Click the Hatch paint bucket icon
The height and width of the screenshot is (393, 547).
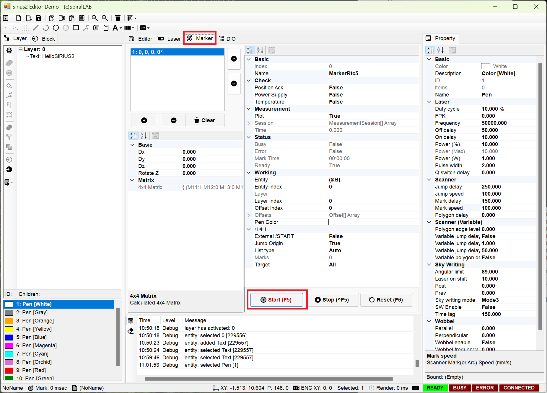[9, 86]
